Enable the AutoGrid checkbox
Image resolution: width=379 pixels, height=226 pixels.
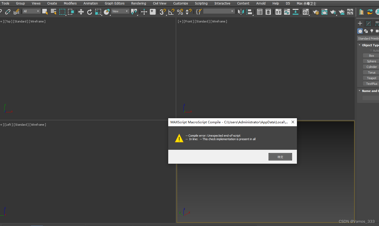(x=371, y=50)
